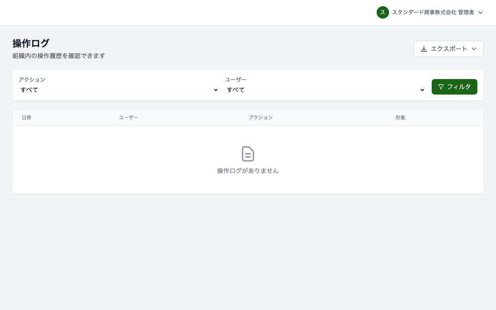Click the funnel icon on フィルタ button
The height and width of the screenshot is (310, 496).
pyautogui.click(x=441, y=87)
